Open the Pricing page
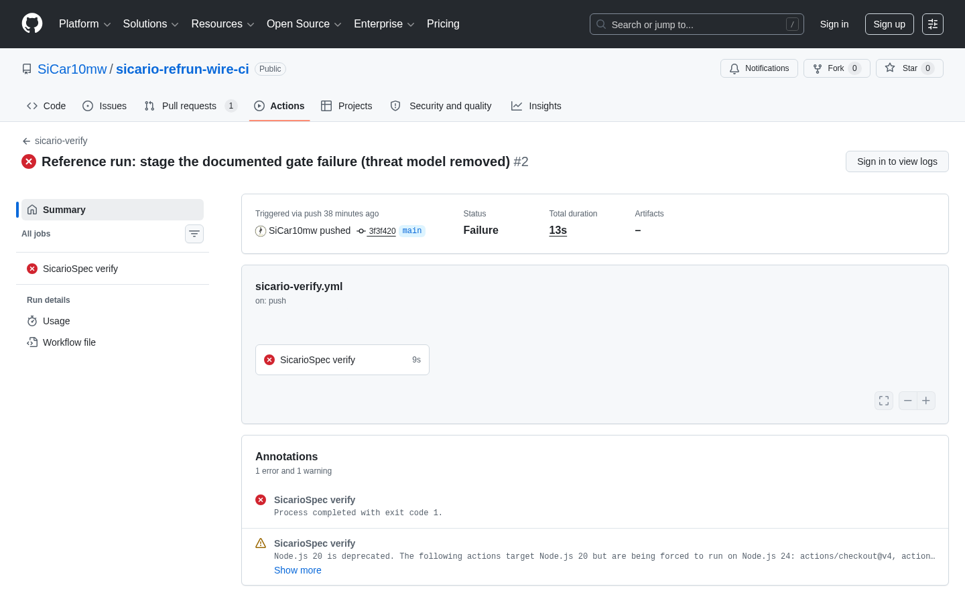Viewport: 965px width, 603px height. pos(443,24)
